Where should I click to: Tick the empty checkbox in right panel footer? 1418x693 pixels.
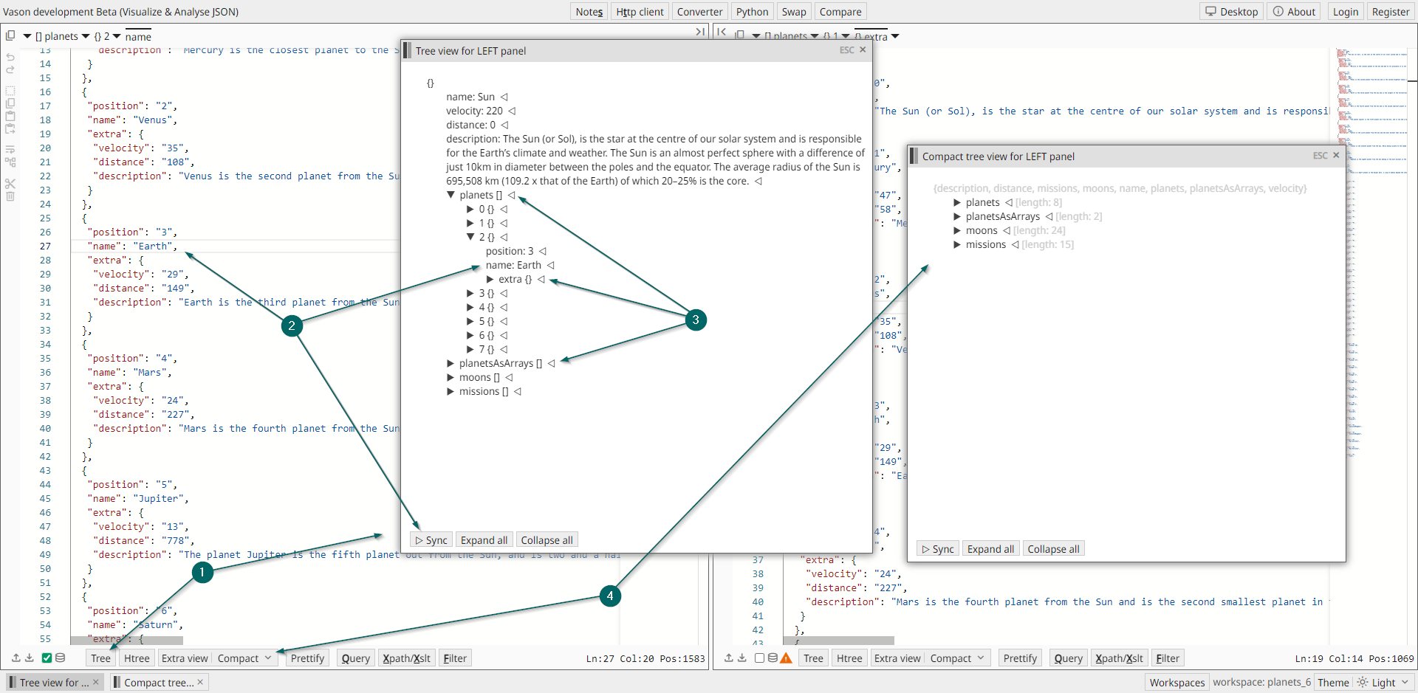(x=759, y=658)
